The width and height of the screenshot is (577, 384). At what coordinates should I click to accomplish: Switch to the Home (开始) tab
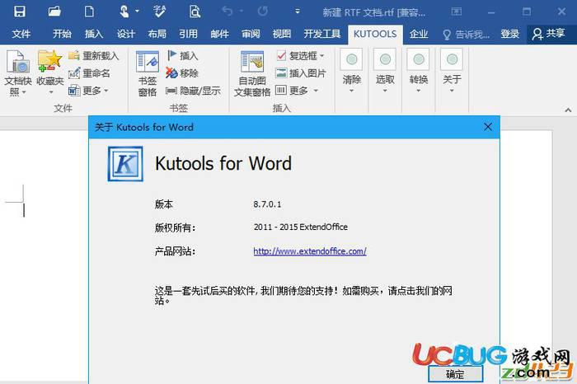click(62, 35)
